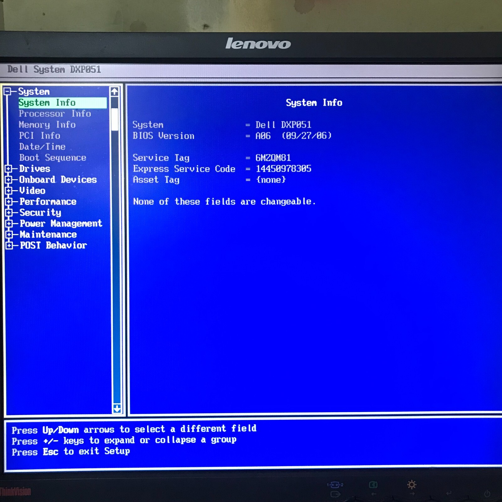This screenshot has width=502, height=502.
Task: Select PCI Info entry
Action: pos(40,136)
